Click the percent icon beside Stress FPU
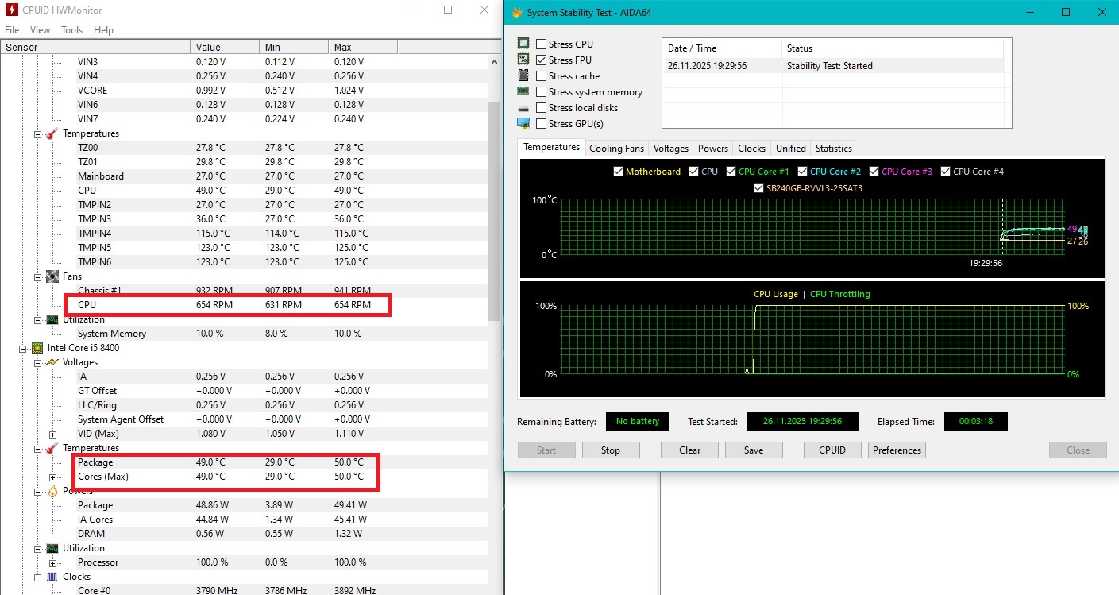Viewport: 1119px width, 595px height. click(523, 60)
